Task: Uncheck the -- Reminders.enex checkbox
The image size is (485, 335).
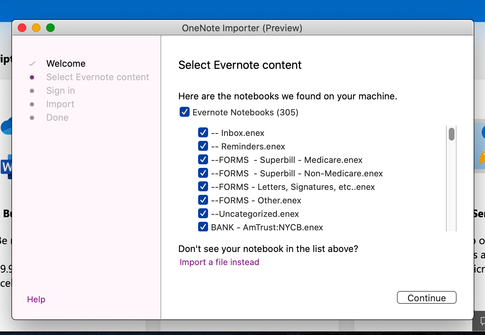Action: (203, 146)
